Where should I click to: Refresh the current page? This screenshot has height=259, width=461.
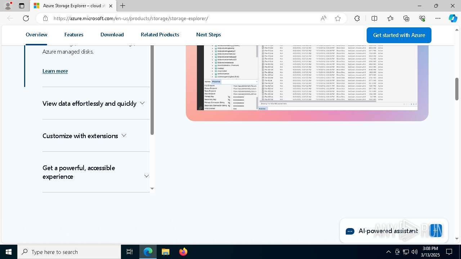tap(26, 18)
